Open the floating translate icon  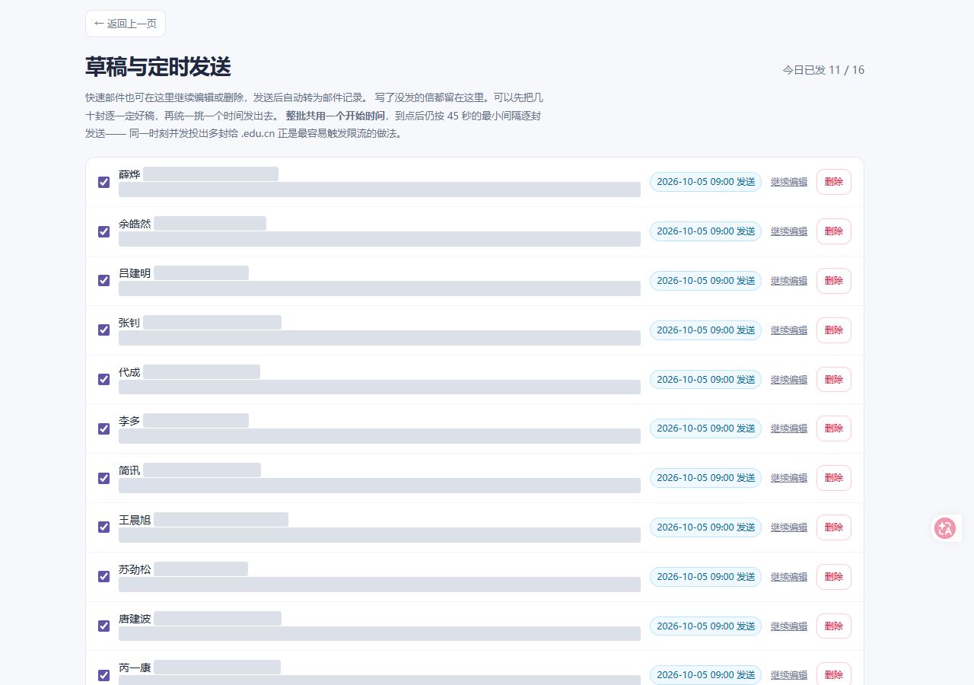tap(946, 528)
